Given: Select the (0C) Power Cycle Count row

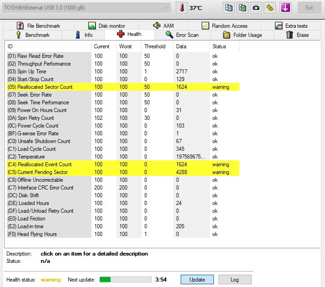Looking at the screenshot, I should point(123,126).
